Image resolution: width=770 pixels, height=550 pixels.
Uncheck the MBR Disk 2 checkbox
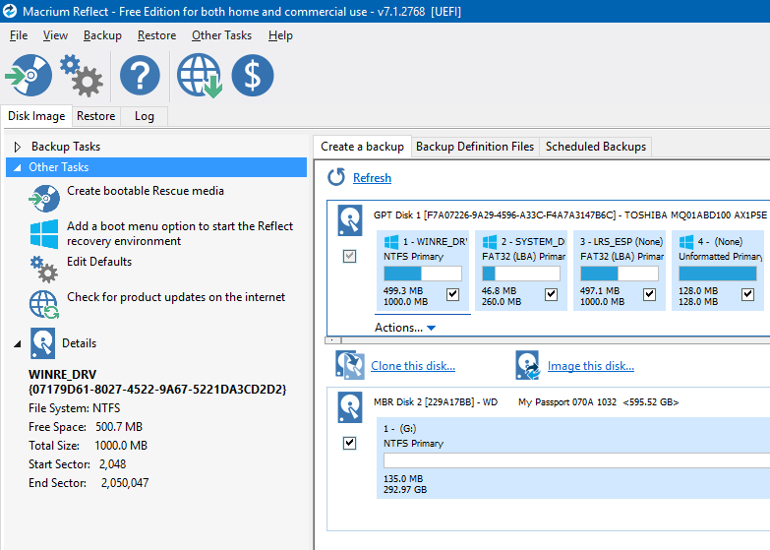350,443
